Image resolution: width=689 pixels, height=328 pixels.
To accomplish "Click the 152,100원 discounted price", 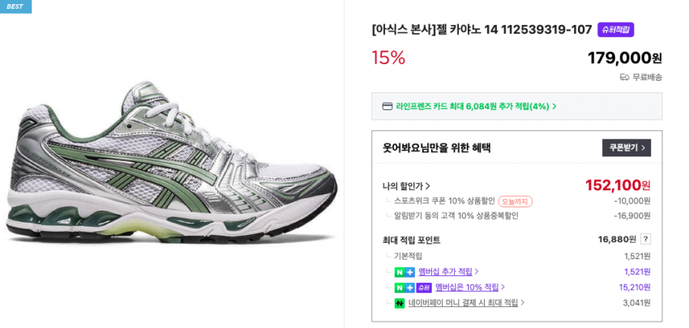I will [618, 185].
